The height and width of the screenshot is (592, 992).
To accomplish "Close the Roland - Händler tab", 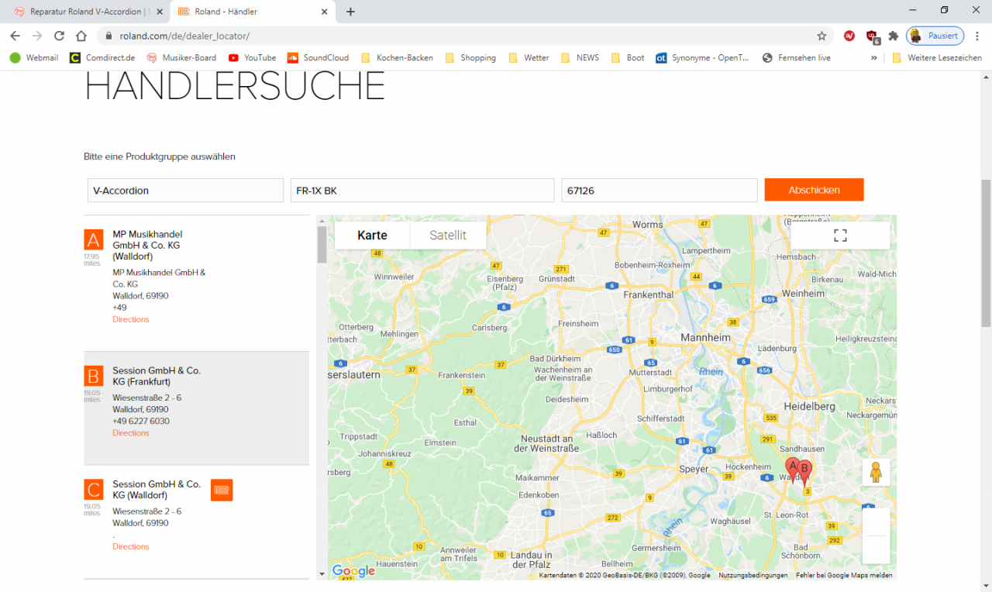I will (x=325, y=12).
